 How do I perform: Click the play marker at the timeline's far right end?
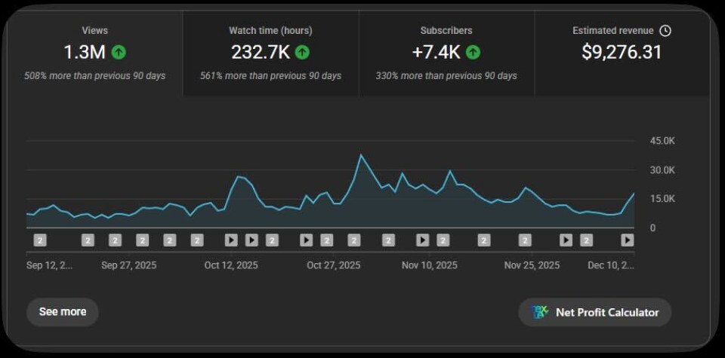628,240
